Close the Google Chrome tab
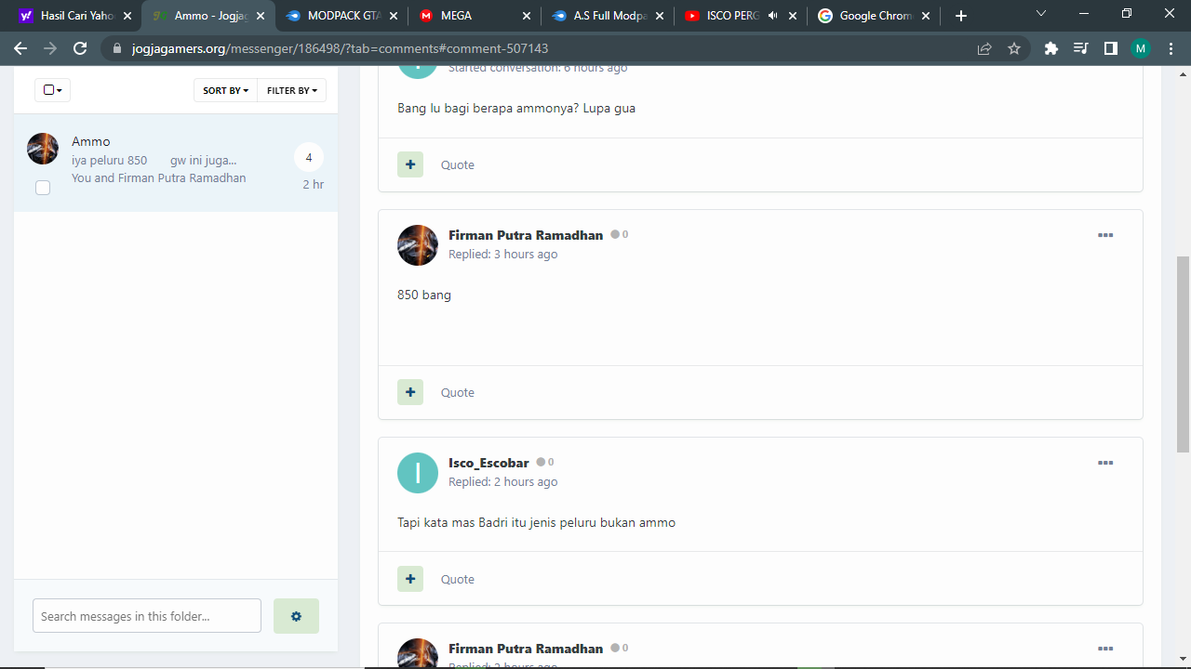The width and height of the screenshot is (1191, 669). [x=926, y=16]
